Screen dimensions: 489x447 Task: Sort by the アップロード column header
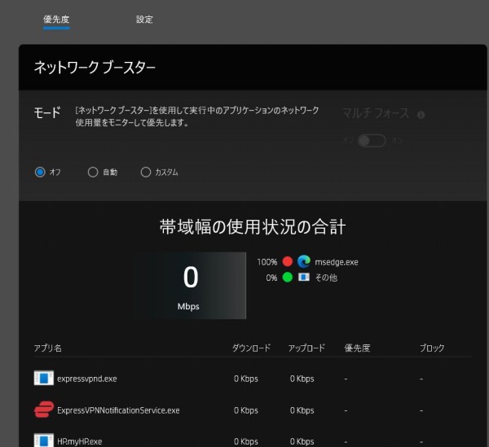(307, 348)
